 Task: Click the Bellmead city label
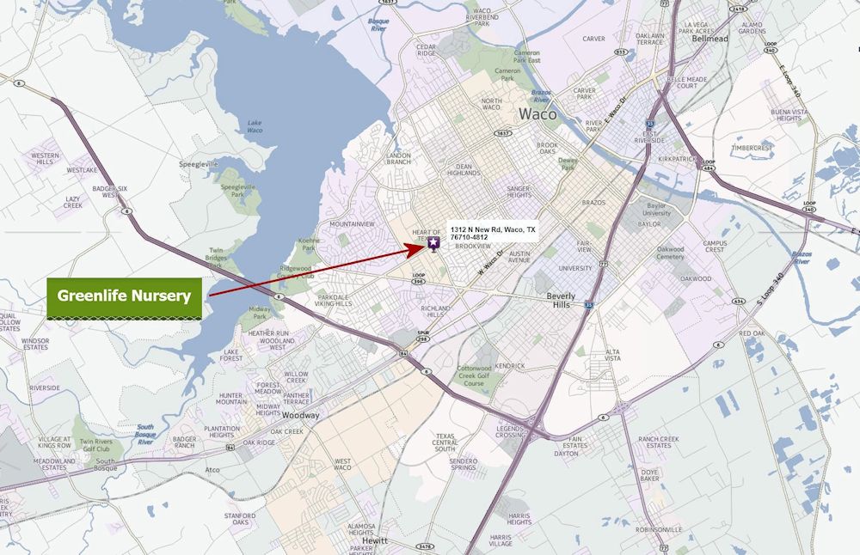pyautogui.click(x=709, y=39)
